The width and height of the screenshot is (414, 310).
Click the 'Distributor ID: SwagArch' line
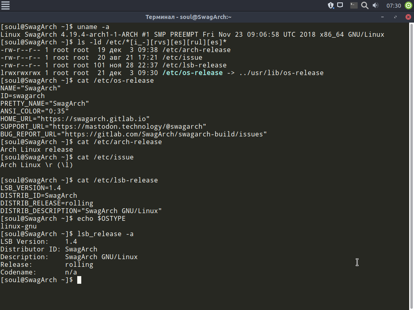click(49, 249)
